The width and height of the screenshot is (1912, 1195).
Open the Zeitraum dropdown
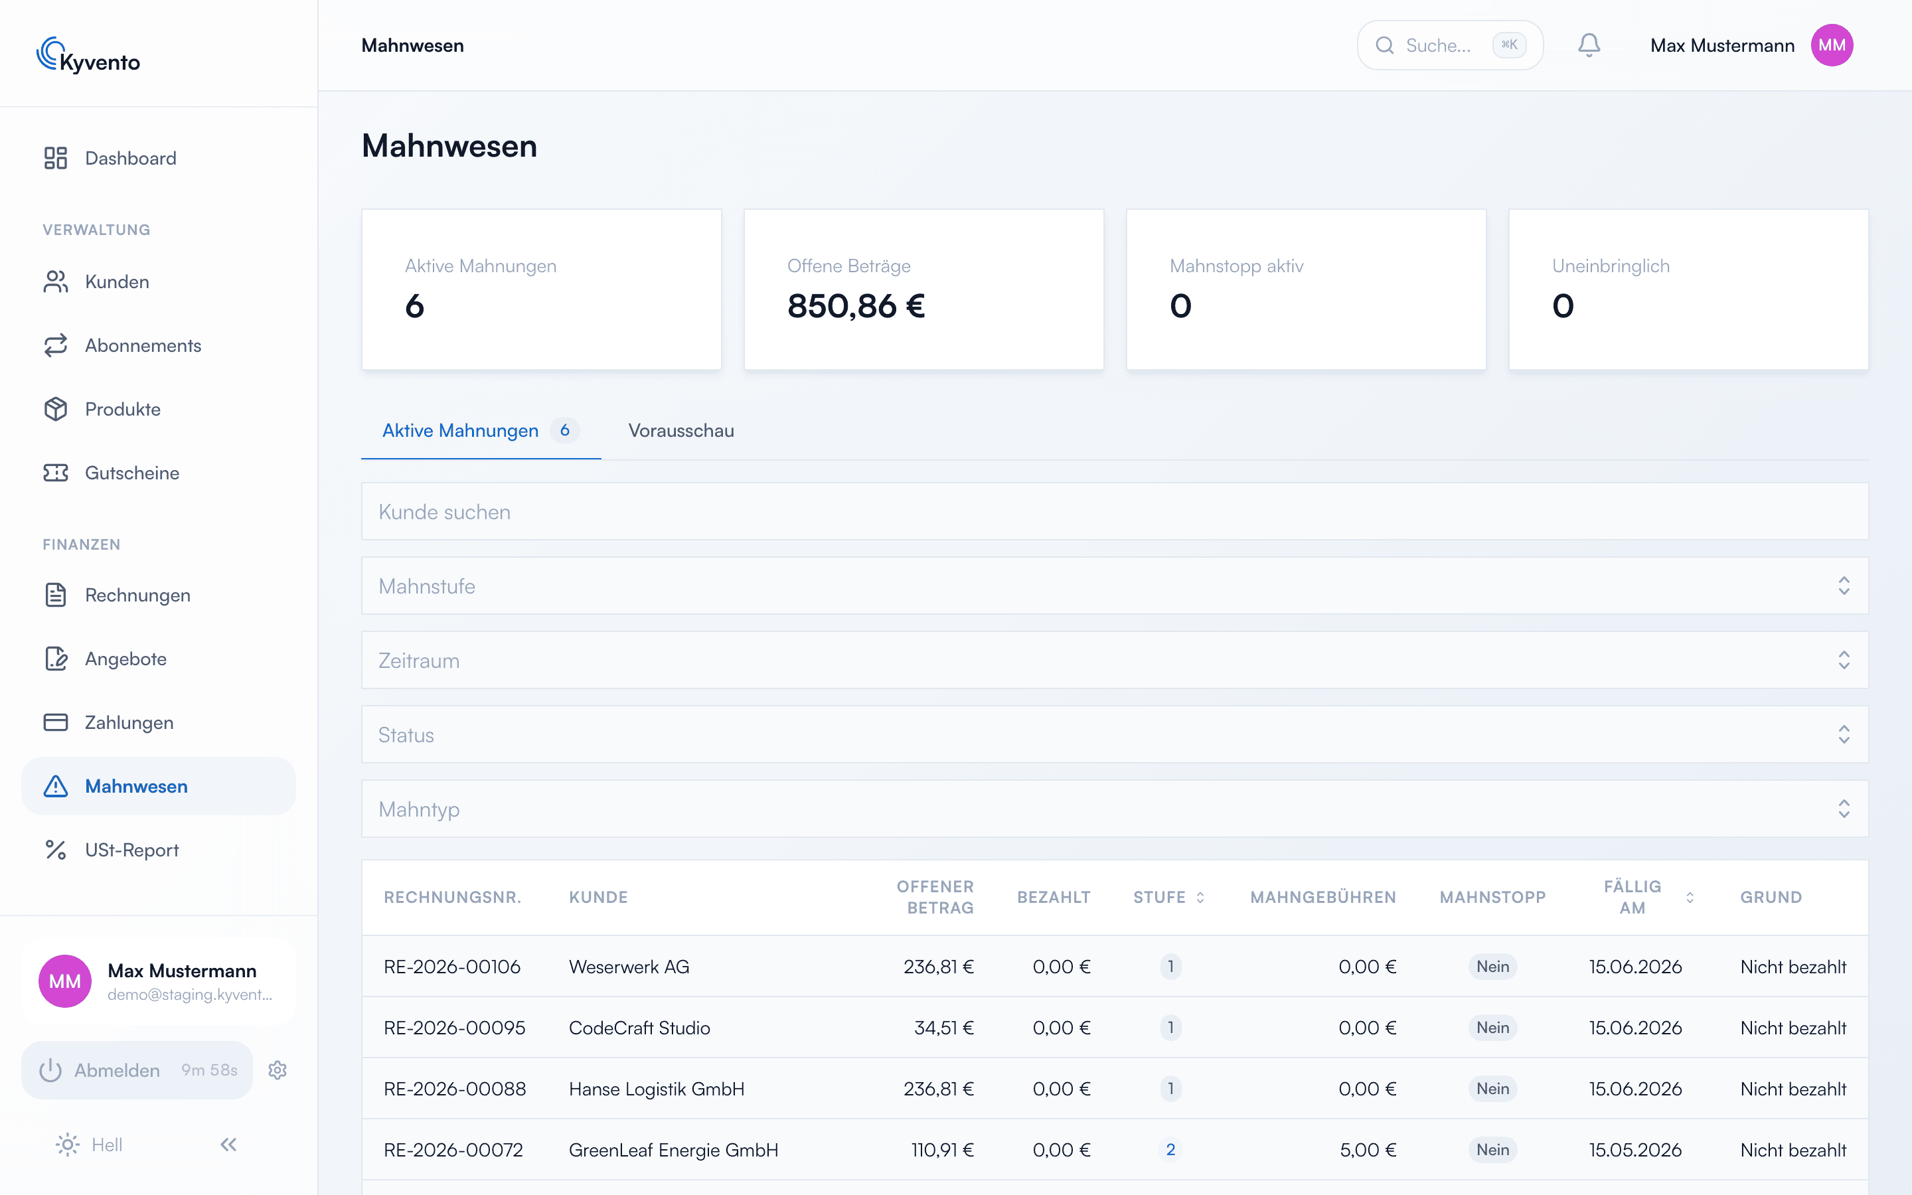click(1115, 660)
